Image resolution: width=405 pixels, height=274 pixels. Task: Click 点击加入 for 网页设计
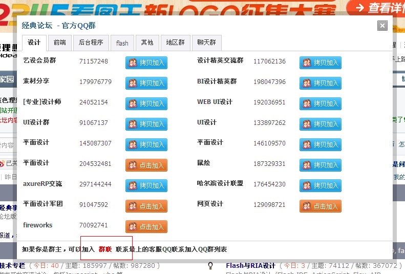pyautogui.click(x=321, y=206)
